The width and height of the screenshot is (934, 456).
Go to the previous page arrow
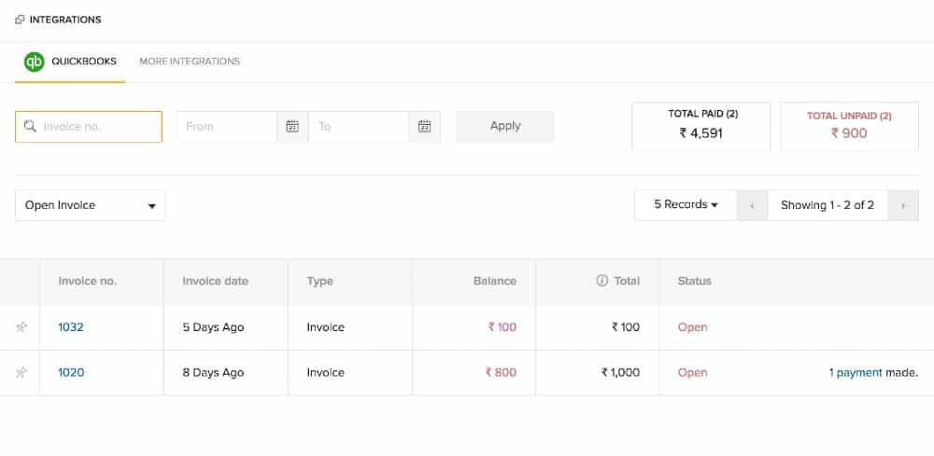pyautogui.click(x=752, y=205)
